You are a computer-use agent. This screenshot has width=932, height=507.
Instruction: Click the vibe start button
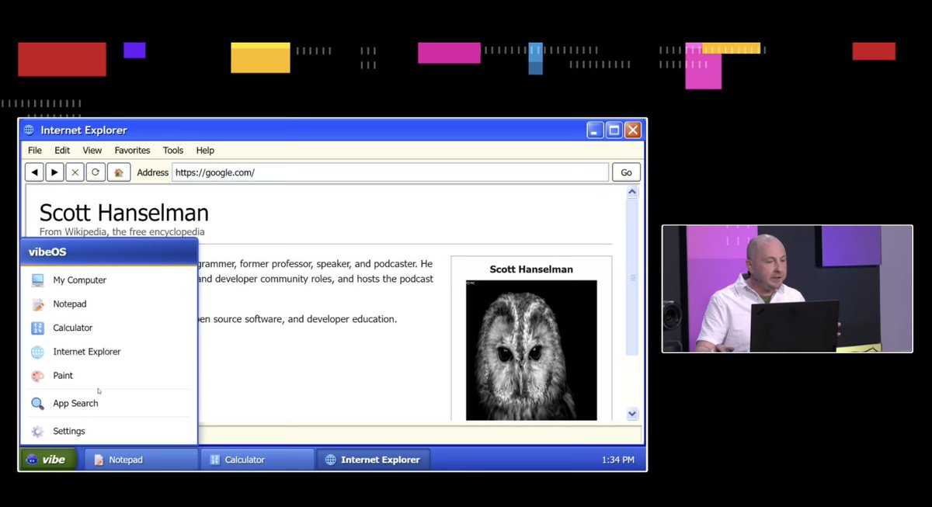point(48,460)
